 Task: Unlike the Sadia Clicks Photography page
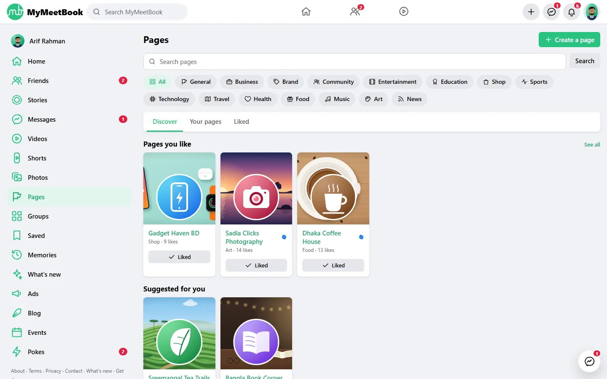click(256, 265)
